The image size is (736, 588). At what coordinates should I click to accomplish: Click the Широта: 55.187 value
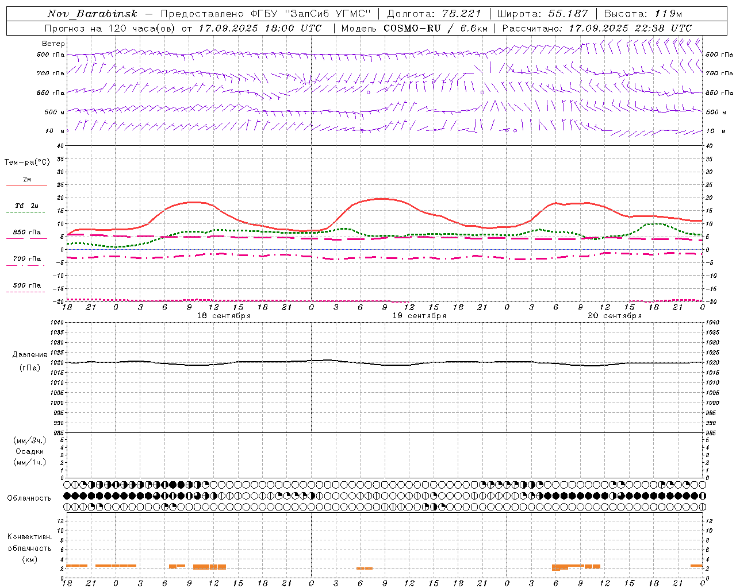[x=542, y=14]
